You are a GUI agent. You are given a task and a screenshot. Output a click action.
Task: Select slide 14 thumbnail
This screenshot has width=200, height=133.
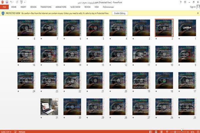click(72, 54)
